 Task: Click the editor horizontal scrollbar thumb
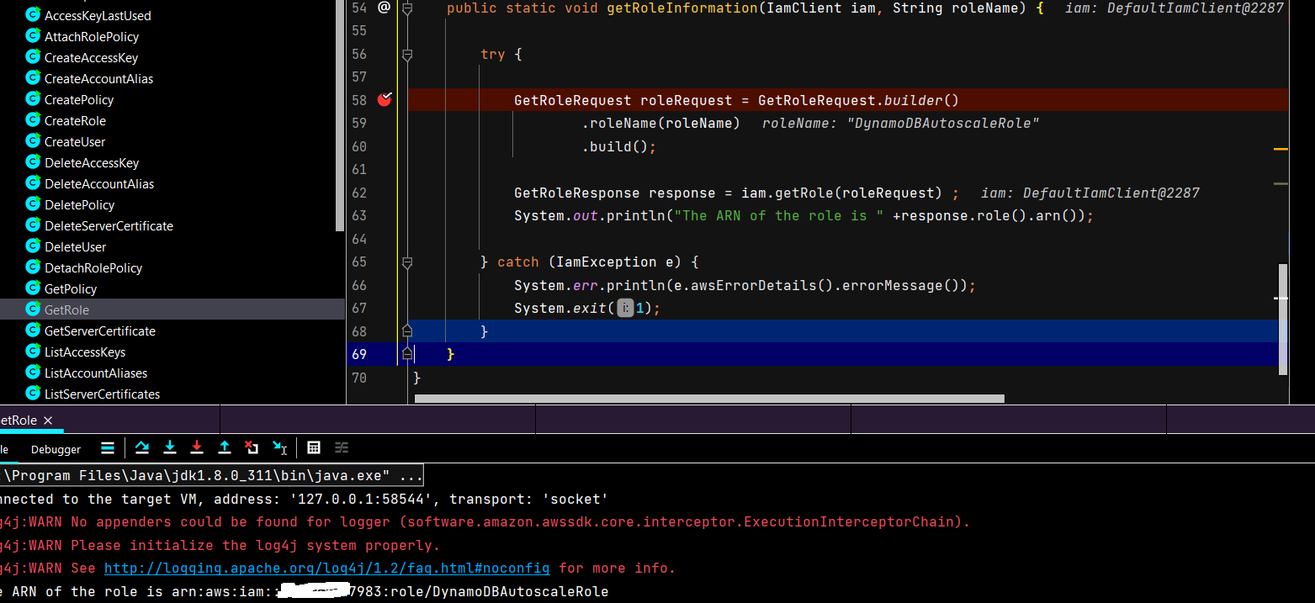click(709, 399)
